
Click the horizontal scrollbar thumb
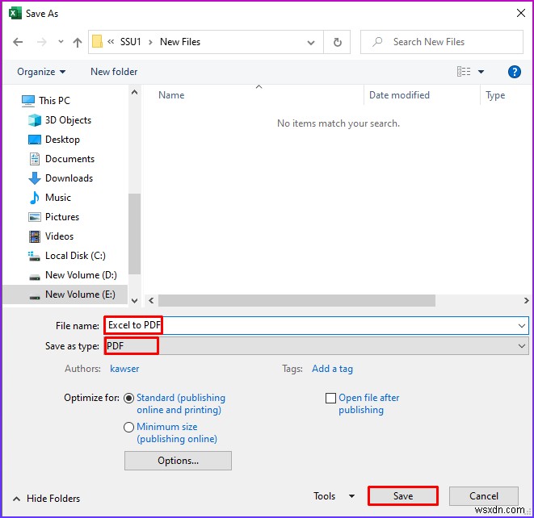pyautogui.click(x=296, y=301)
